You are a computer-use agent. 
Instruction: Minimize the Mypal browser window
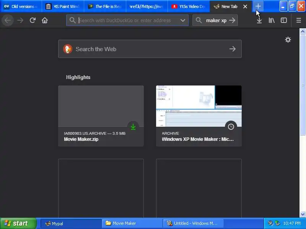point(283,6)
